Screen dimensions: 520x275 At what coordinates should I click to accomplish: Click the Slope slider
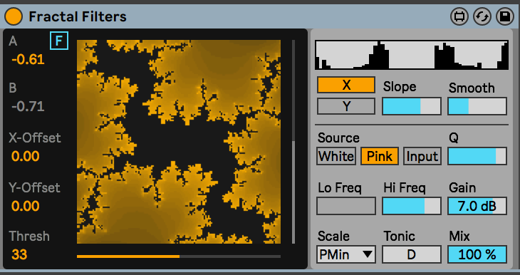[x=412, y=106]
